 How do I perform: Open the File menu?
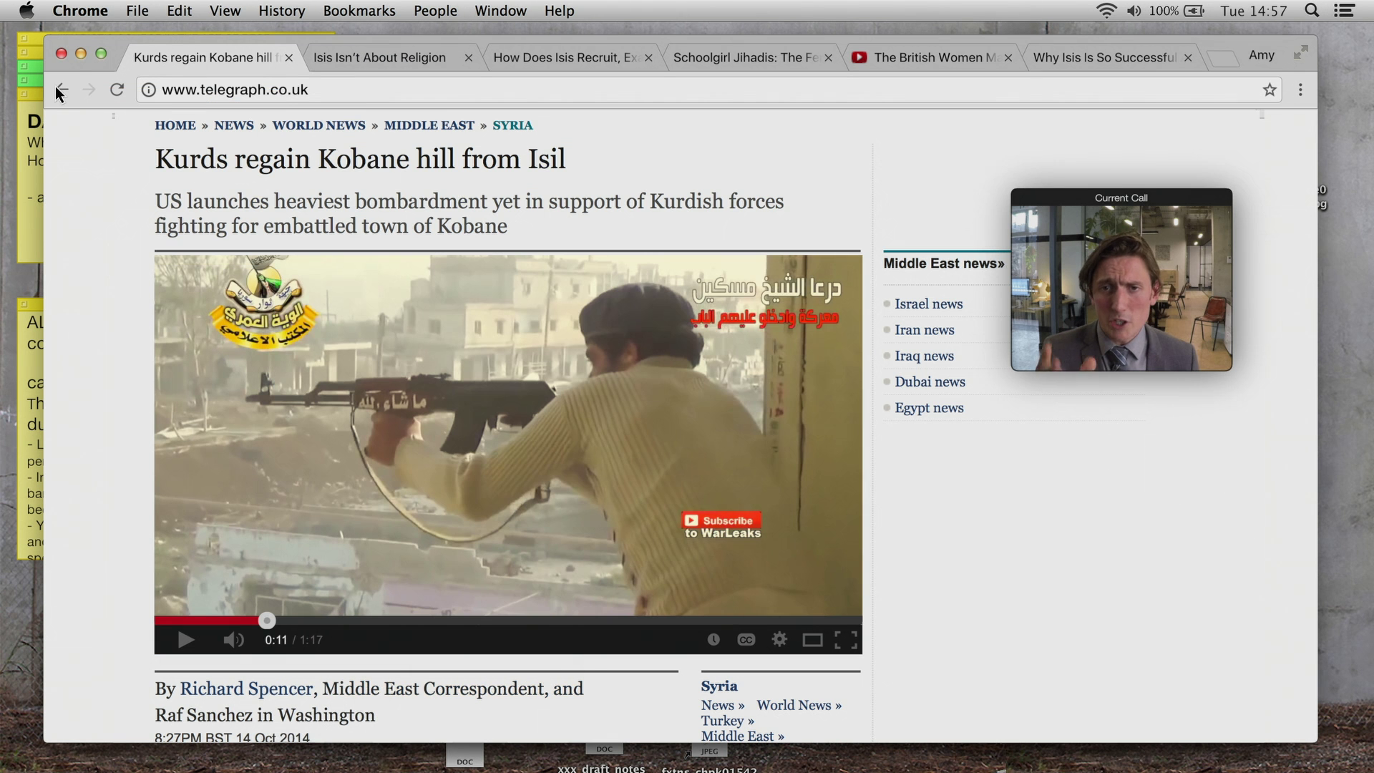coord(137,11)
